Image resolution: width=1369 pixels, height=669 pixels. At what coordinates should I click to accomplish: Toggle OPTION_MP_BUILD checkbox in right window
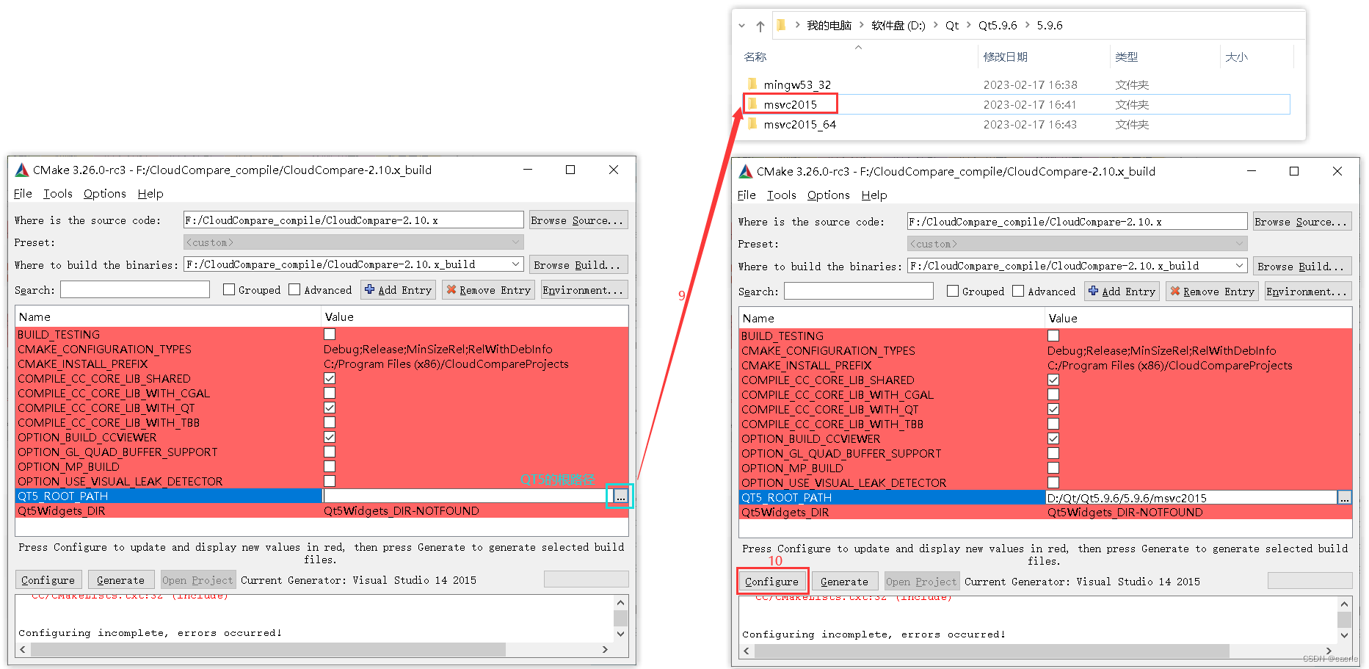1053,468
